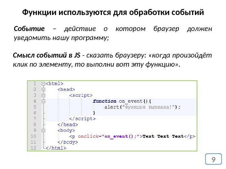Click line number 12 in the gutter
This screenshot has height=169, width=226.
(33, 148)
